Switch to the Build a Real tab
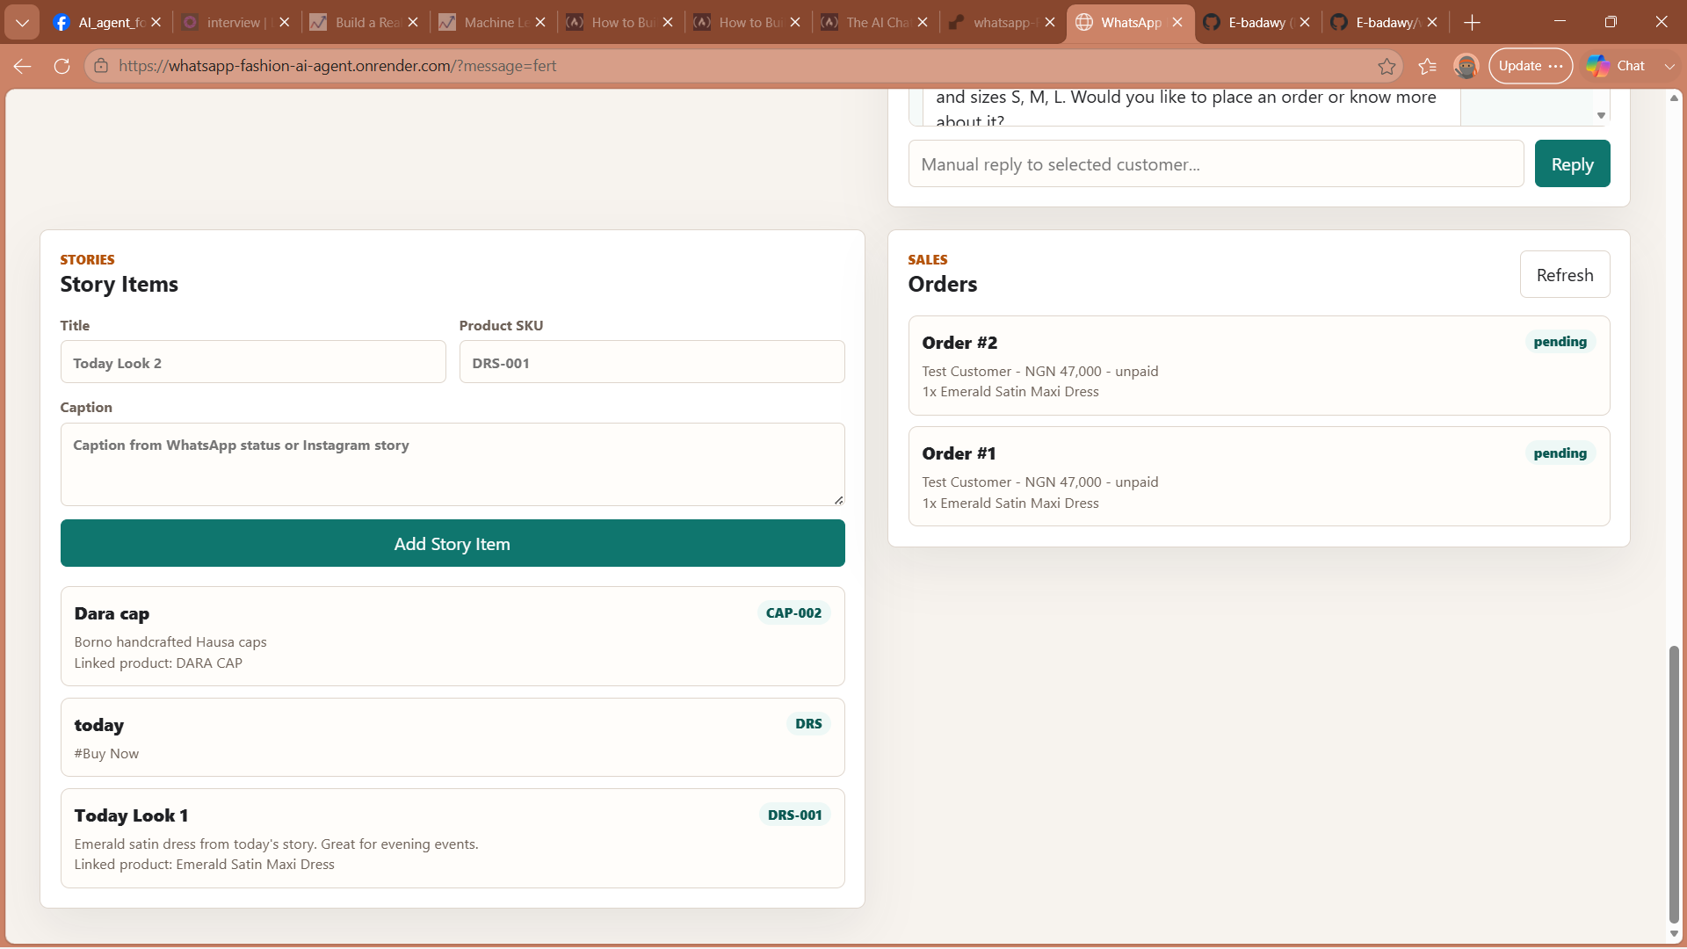Viewport: 1687px width, 949px height. (x=356, y=22)
